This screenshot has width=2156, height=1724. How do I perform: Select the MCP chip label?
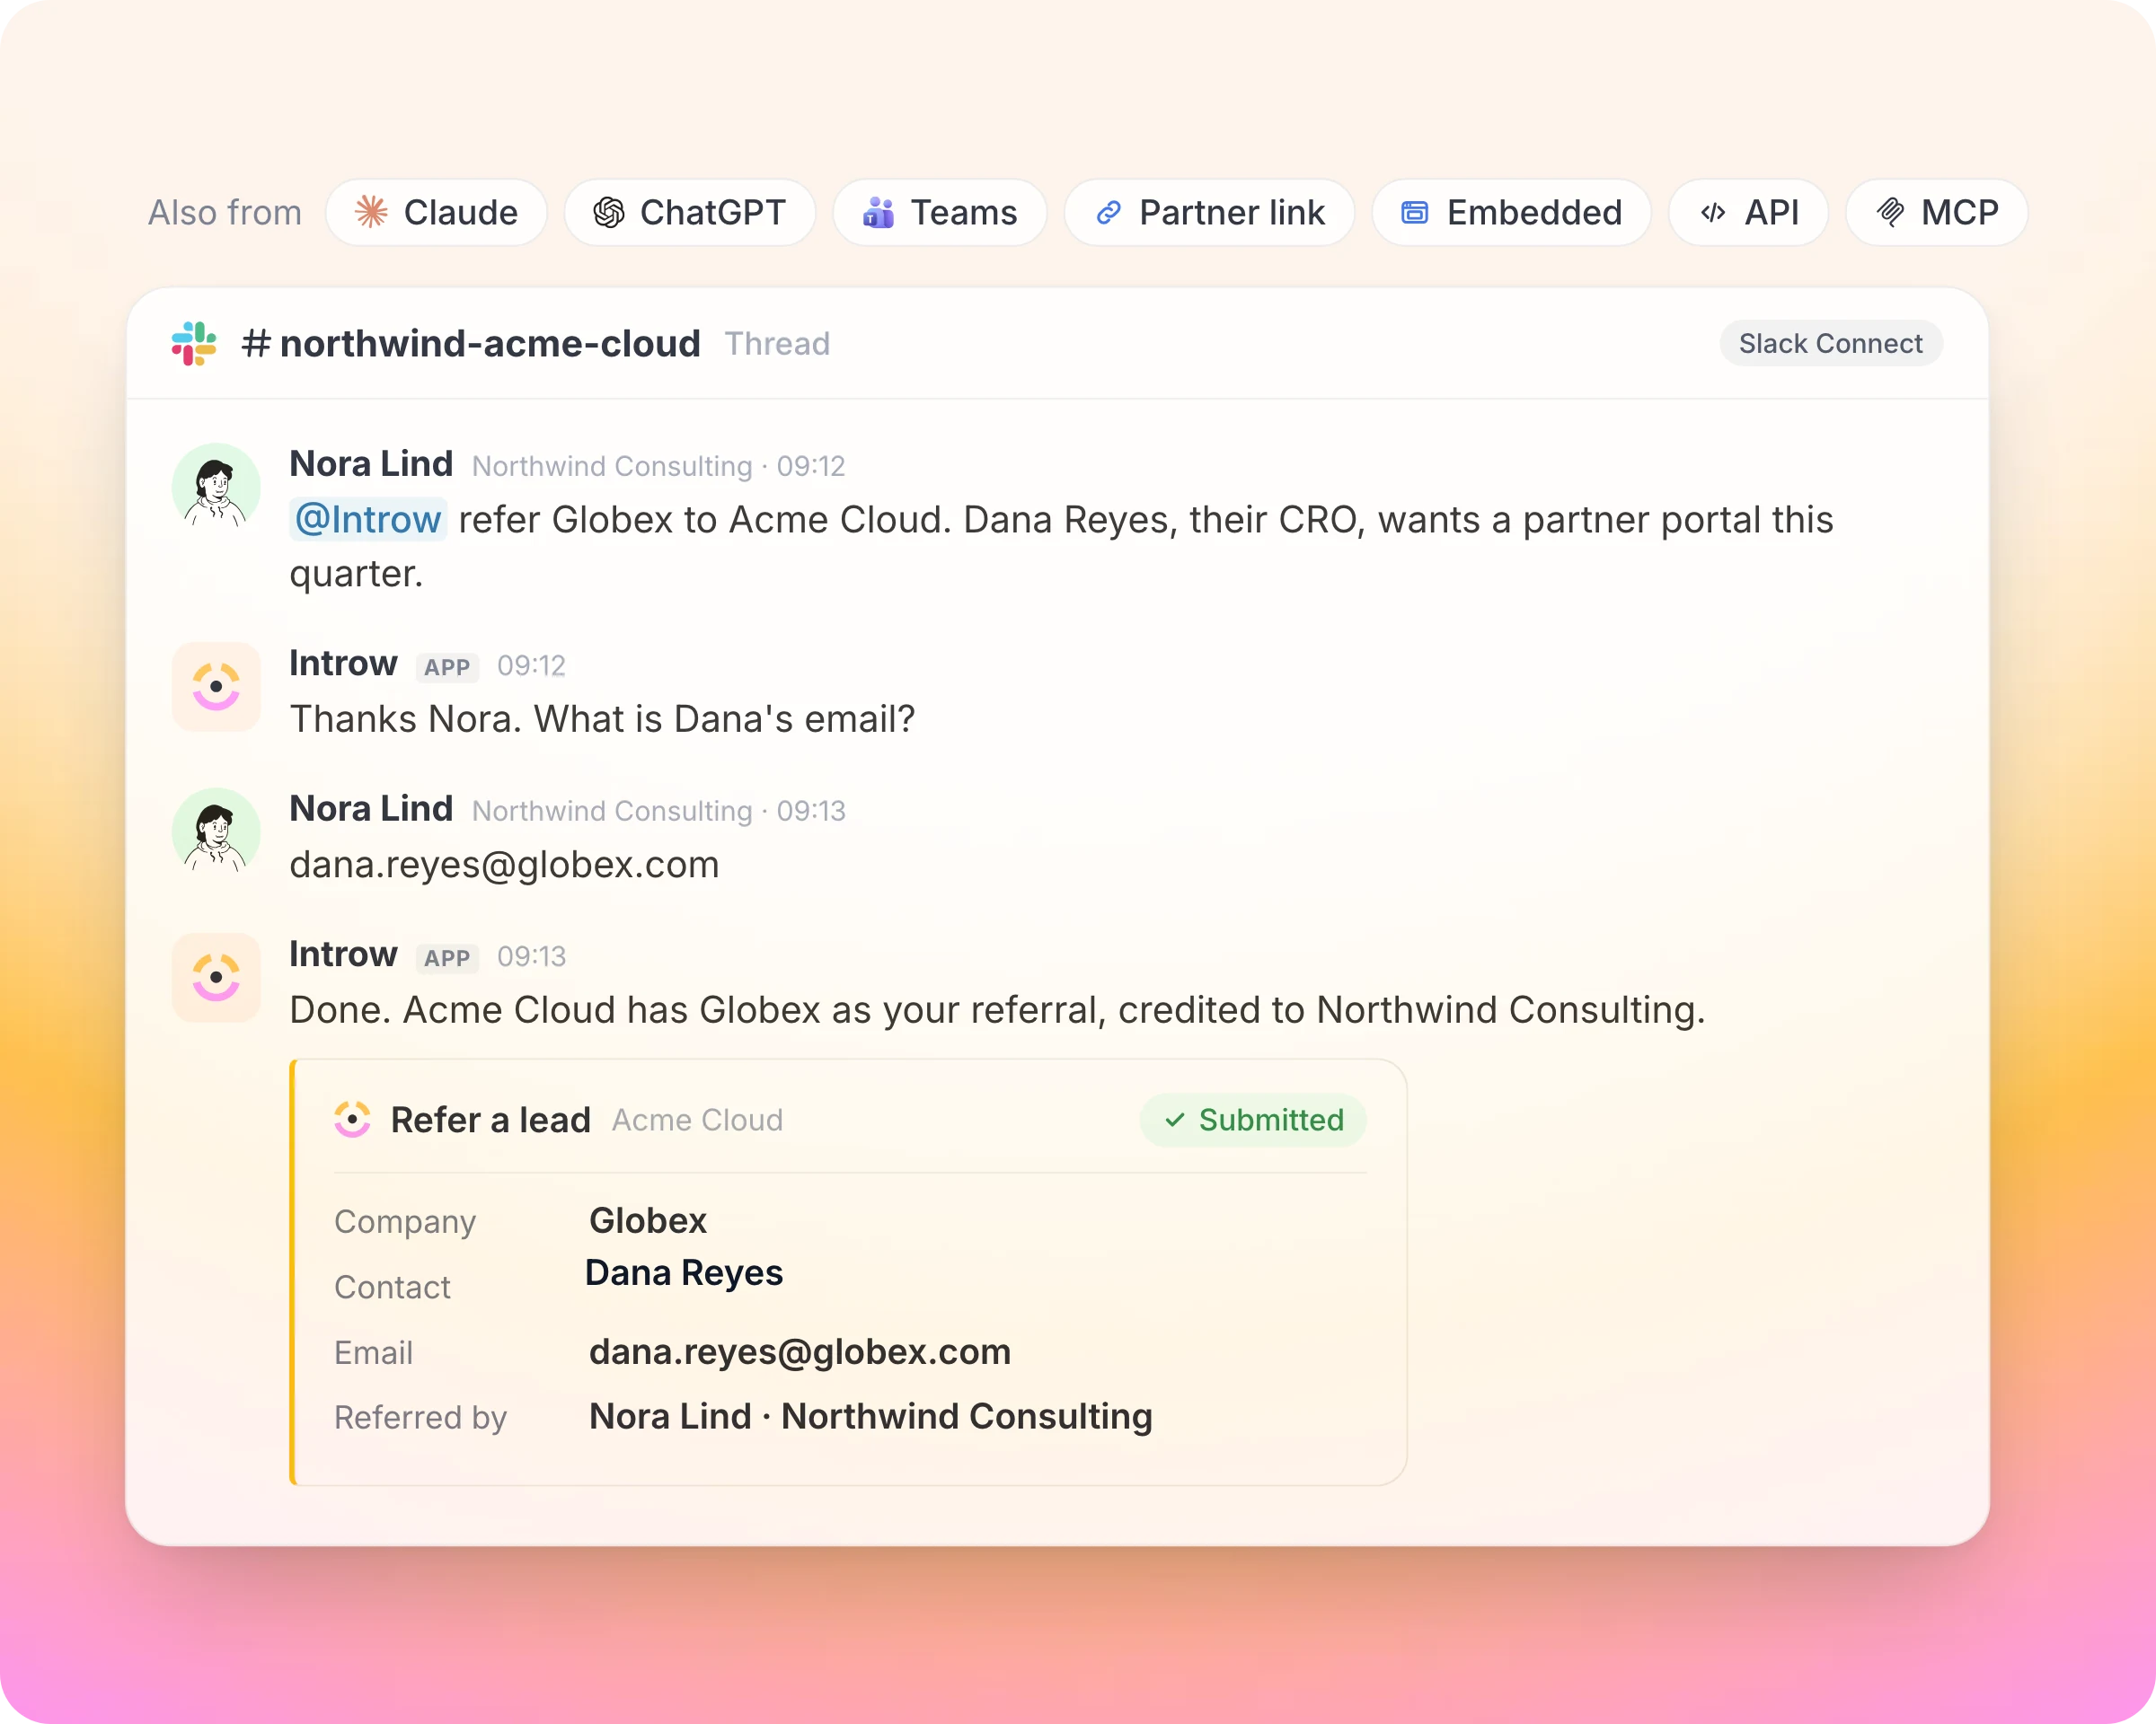pyautogui.click(x=1959, y=212)
